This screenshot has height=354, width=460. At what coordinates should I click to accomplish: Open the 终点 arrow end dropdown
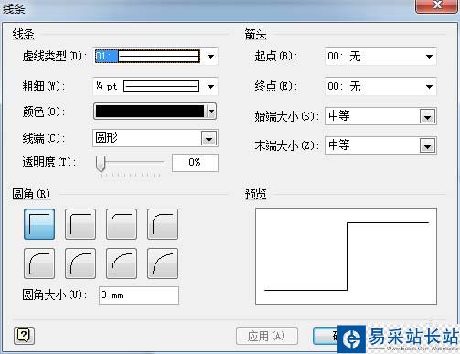380,87
